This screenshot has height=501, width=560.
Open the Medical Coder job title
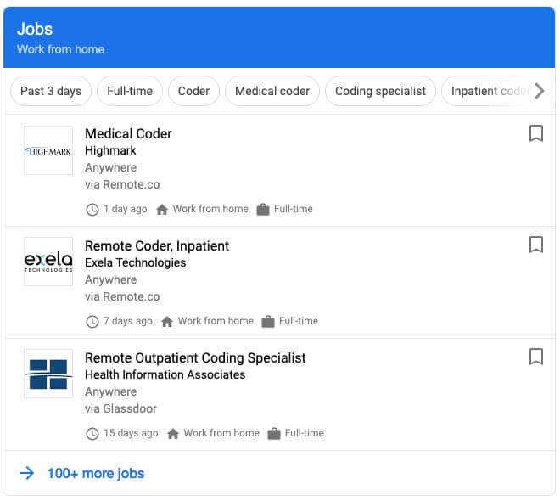point(128,133)
